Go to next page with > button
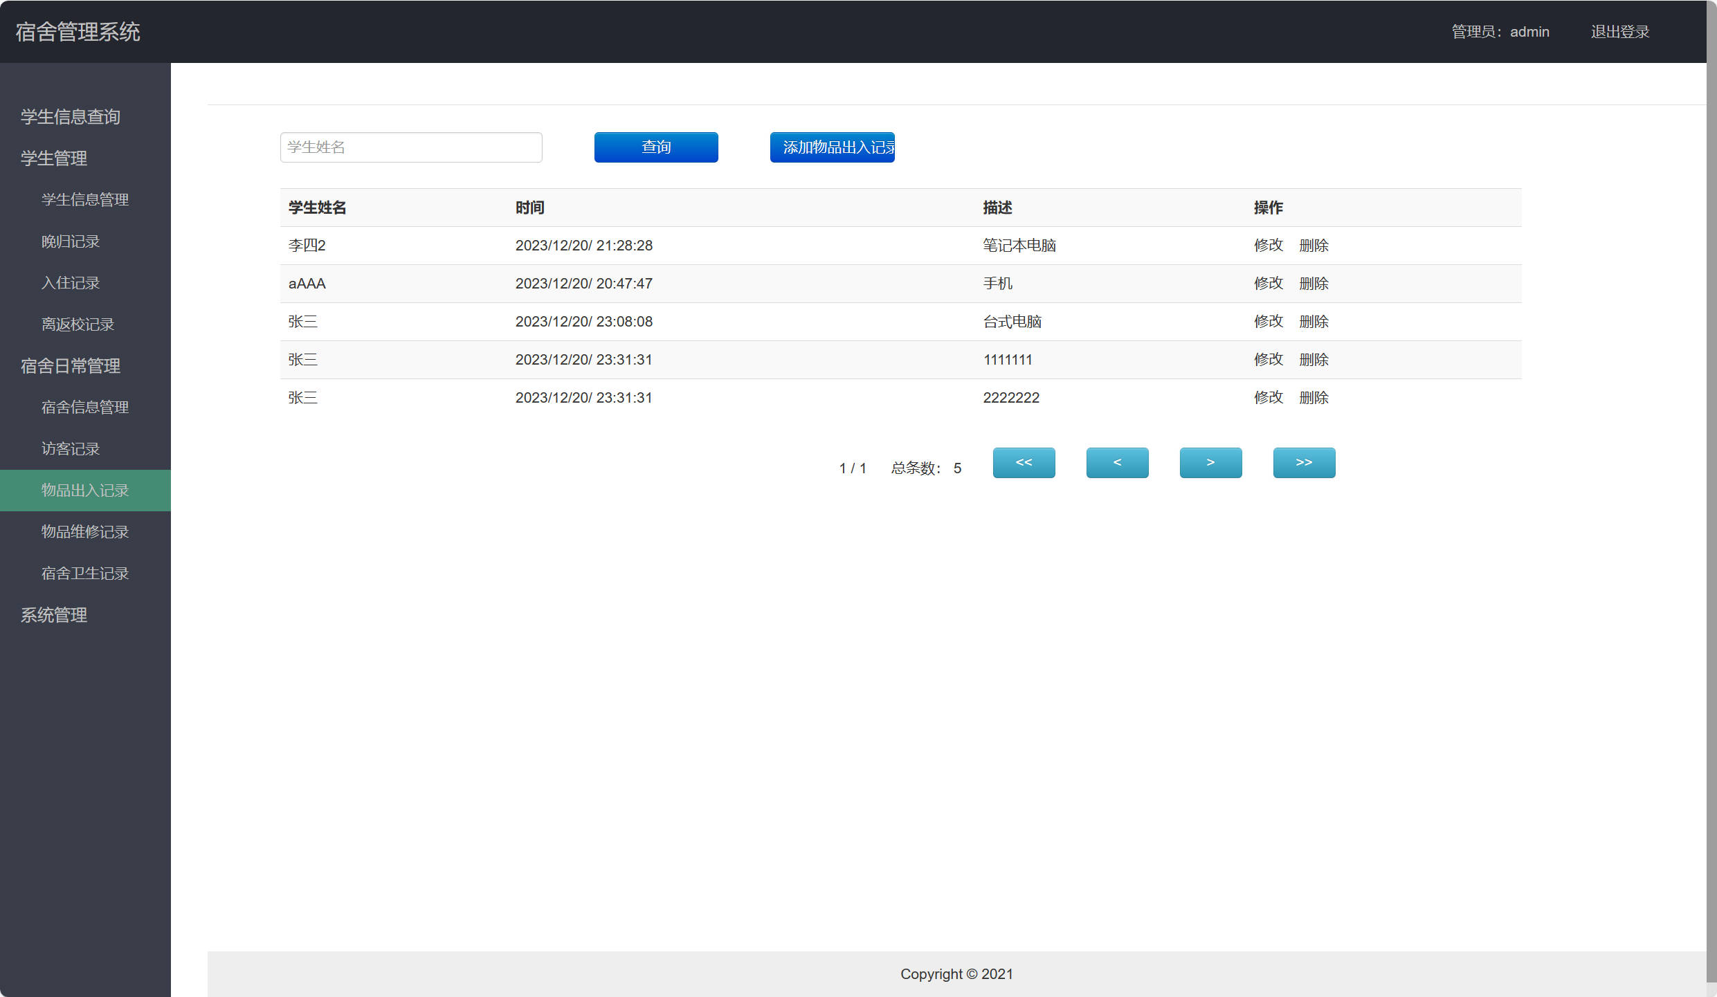 [1210, 462]
